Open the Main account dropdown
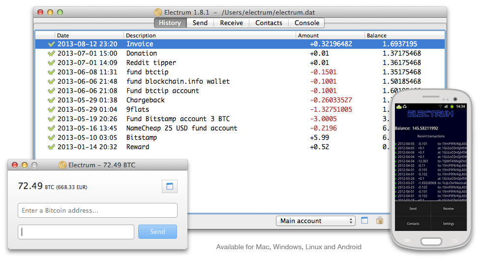Viewport: 482px width, 261px height. coord(316,221)
